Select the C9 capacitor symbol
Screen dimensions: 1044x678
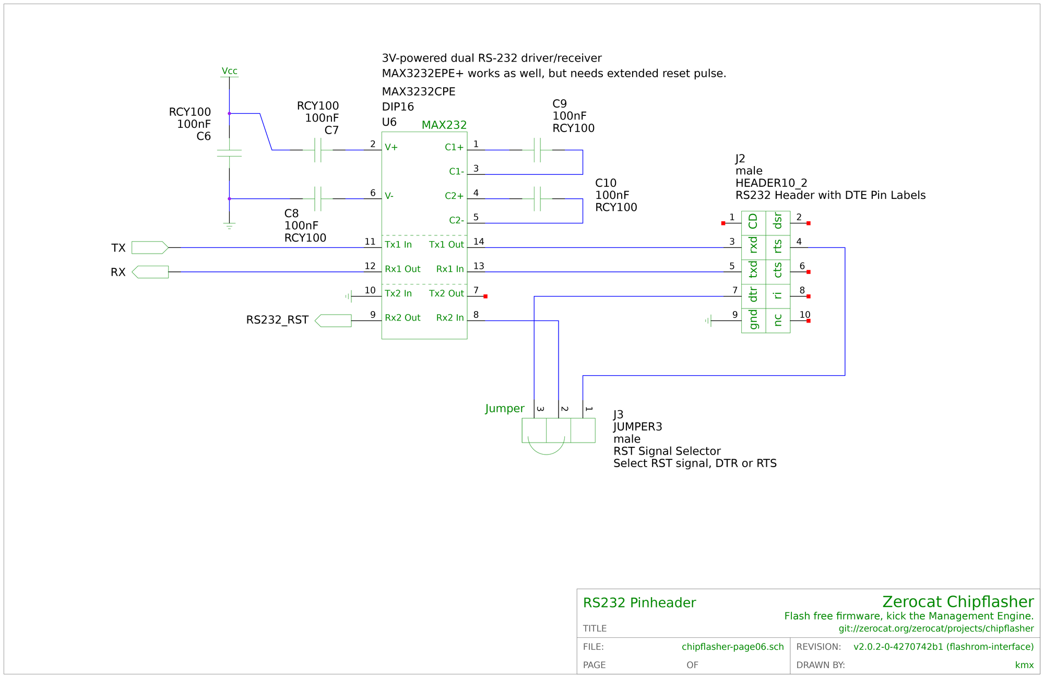[537, 150]
